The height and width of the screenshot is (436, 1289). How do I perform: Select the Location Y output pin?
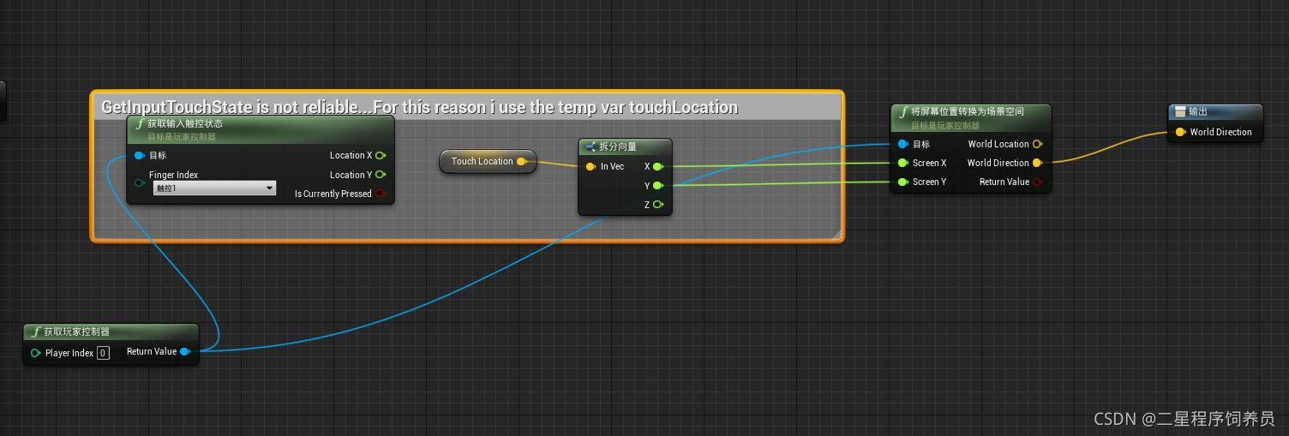(381, 174)
